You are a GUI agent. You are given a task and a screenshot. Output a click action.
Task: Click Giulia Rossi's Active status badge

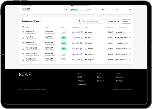click(x=64, y=38)
